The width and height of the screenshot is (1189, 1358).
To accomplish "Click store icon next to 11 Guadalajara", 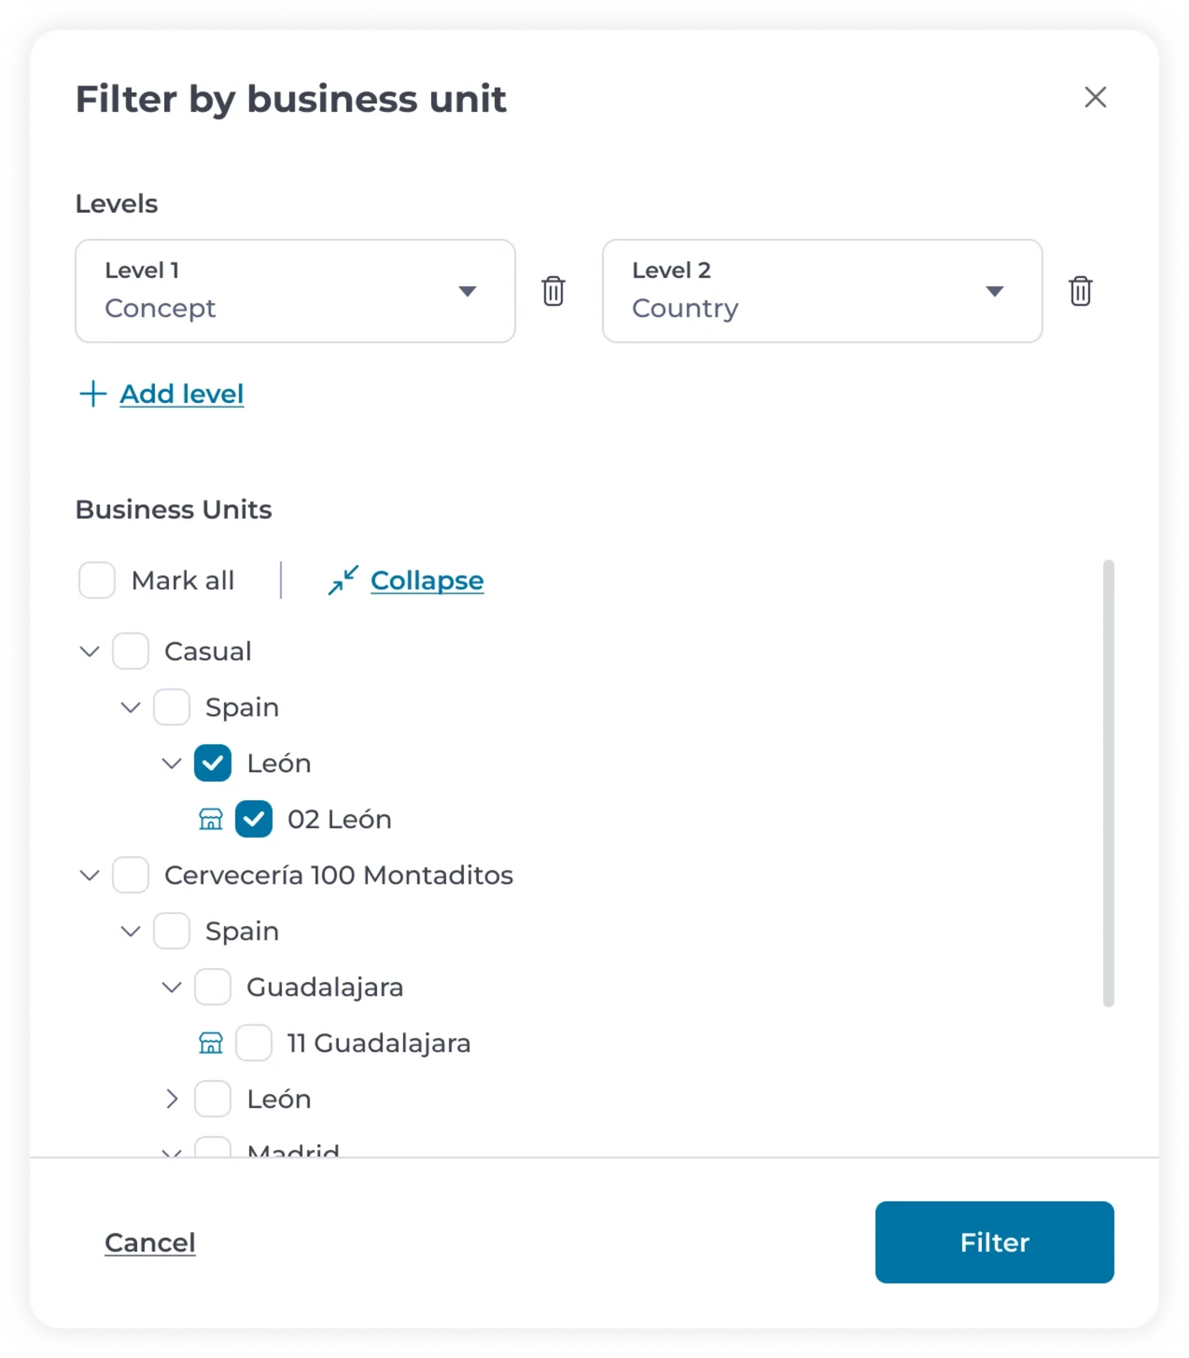I will (x=211, y=1043).
